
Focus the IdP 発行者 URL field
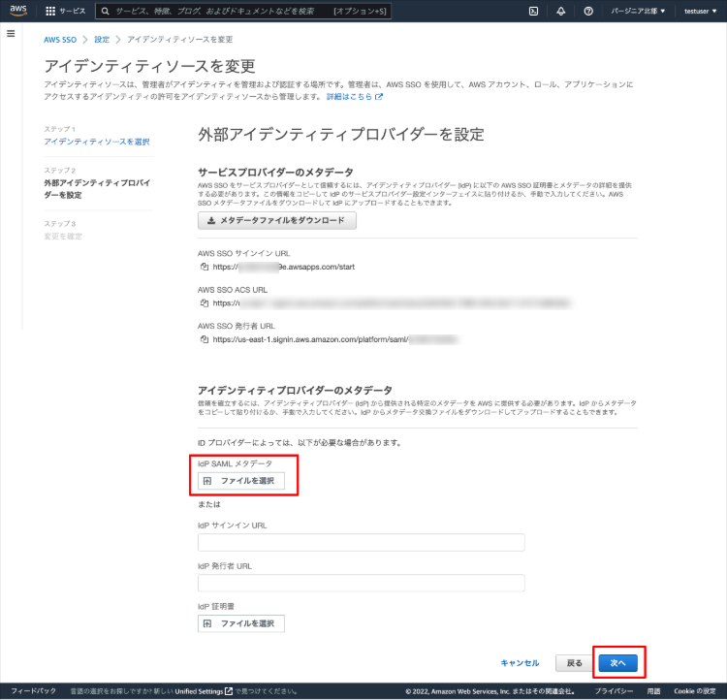click(362, 583)
